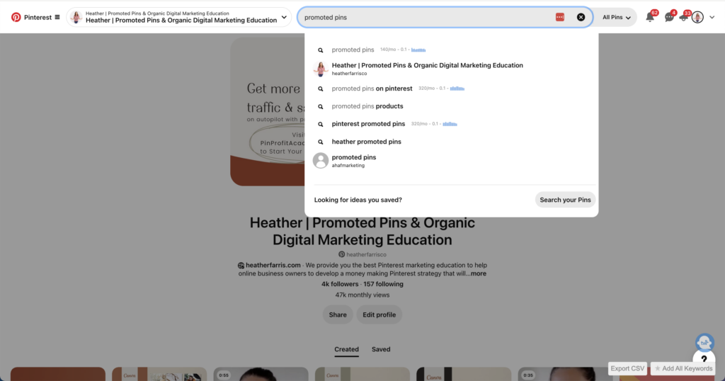Open the megaphone updates icon

[684, 18]
